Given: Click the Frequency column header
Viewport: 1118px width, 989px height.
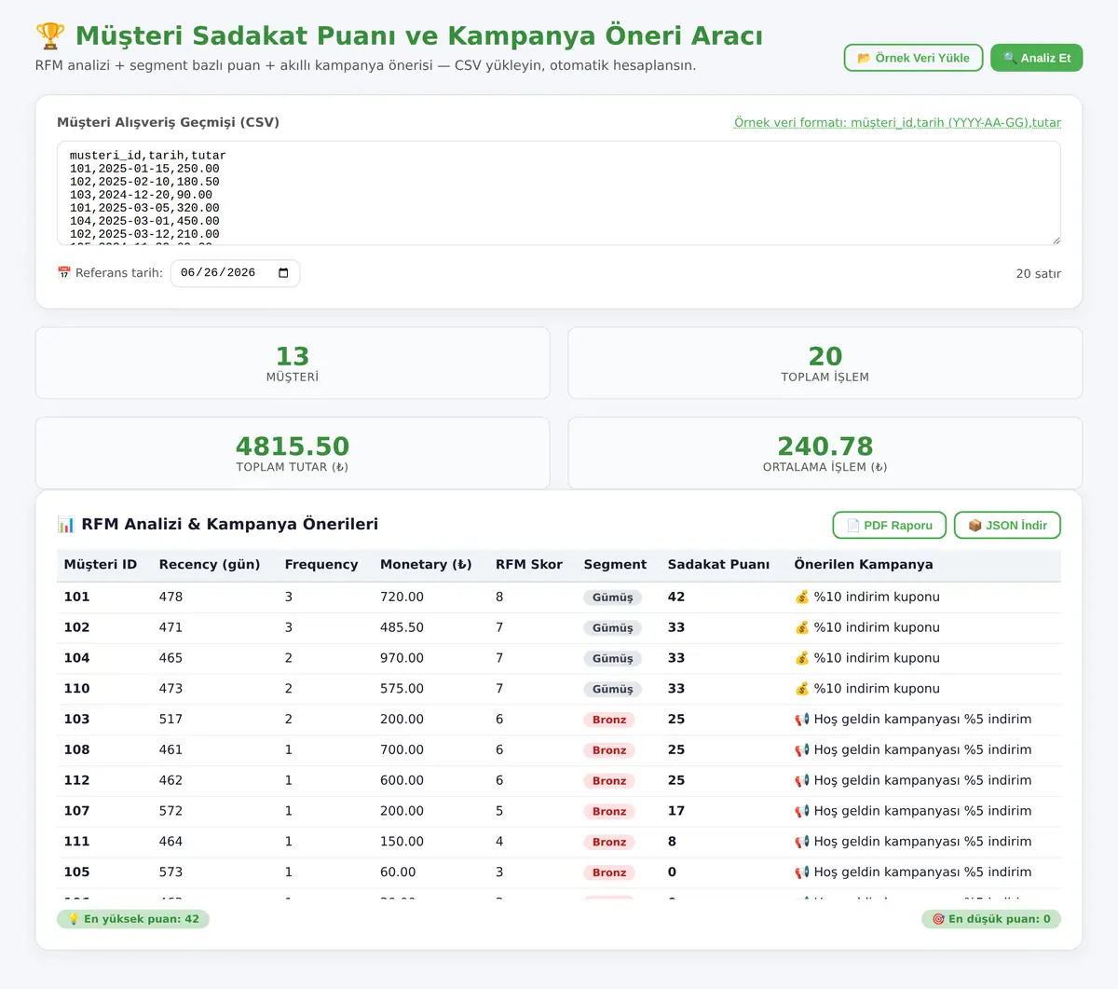Looking at the screenshot, I should (x=321, y=565).
